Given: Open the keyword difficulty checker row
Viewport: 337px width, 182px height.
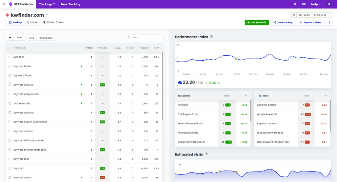Looking at the screenshot, I should click(x=84, y=140).
